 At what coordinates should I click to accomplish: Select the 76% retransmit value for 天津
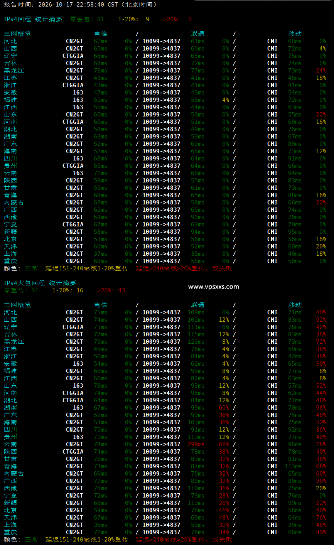(321, 518)
